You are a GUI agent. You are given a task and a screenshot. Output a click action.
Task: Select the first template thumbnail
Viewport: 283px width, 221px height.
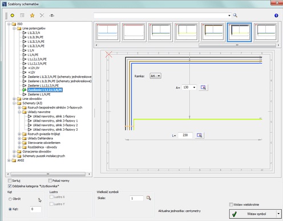pos(107,32)
